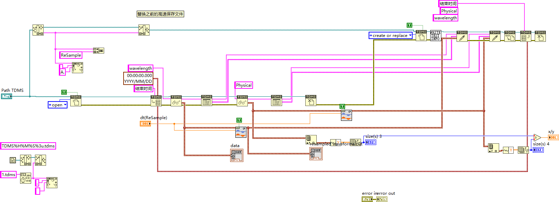The image size is (559, 202).
Task: Click the ReSample string constant
Action: click(71, 55)
